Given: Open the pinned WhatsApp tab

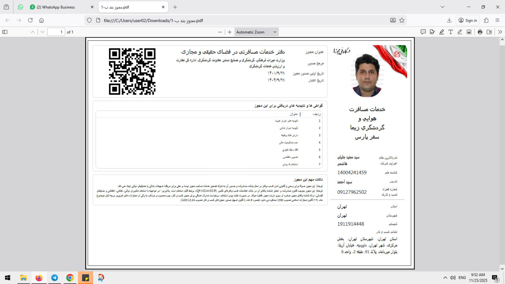Looking at the screenshot, I should [21, 7].
